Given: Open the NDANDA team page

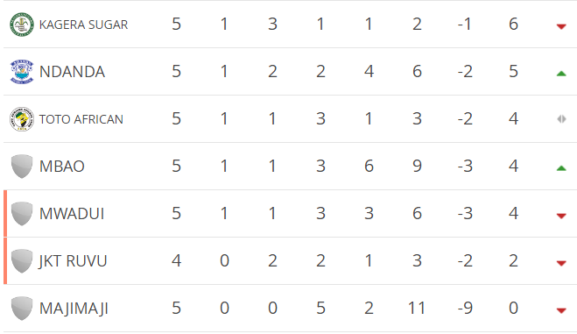Looking at the screenshot, I should coord(72,71).
